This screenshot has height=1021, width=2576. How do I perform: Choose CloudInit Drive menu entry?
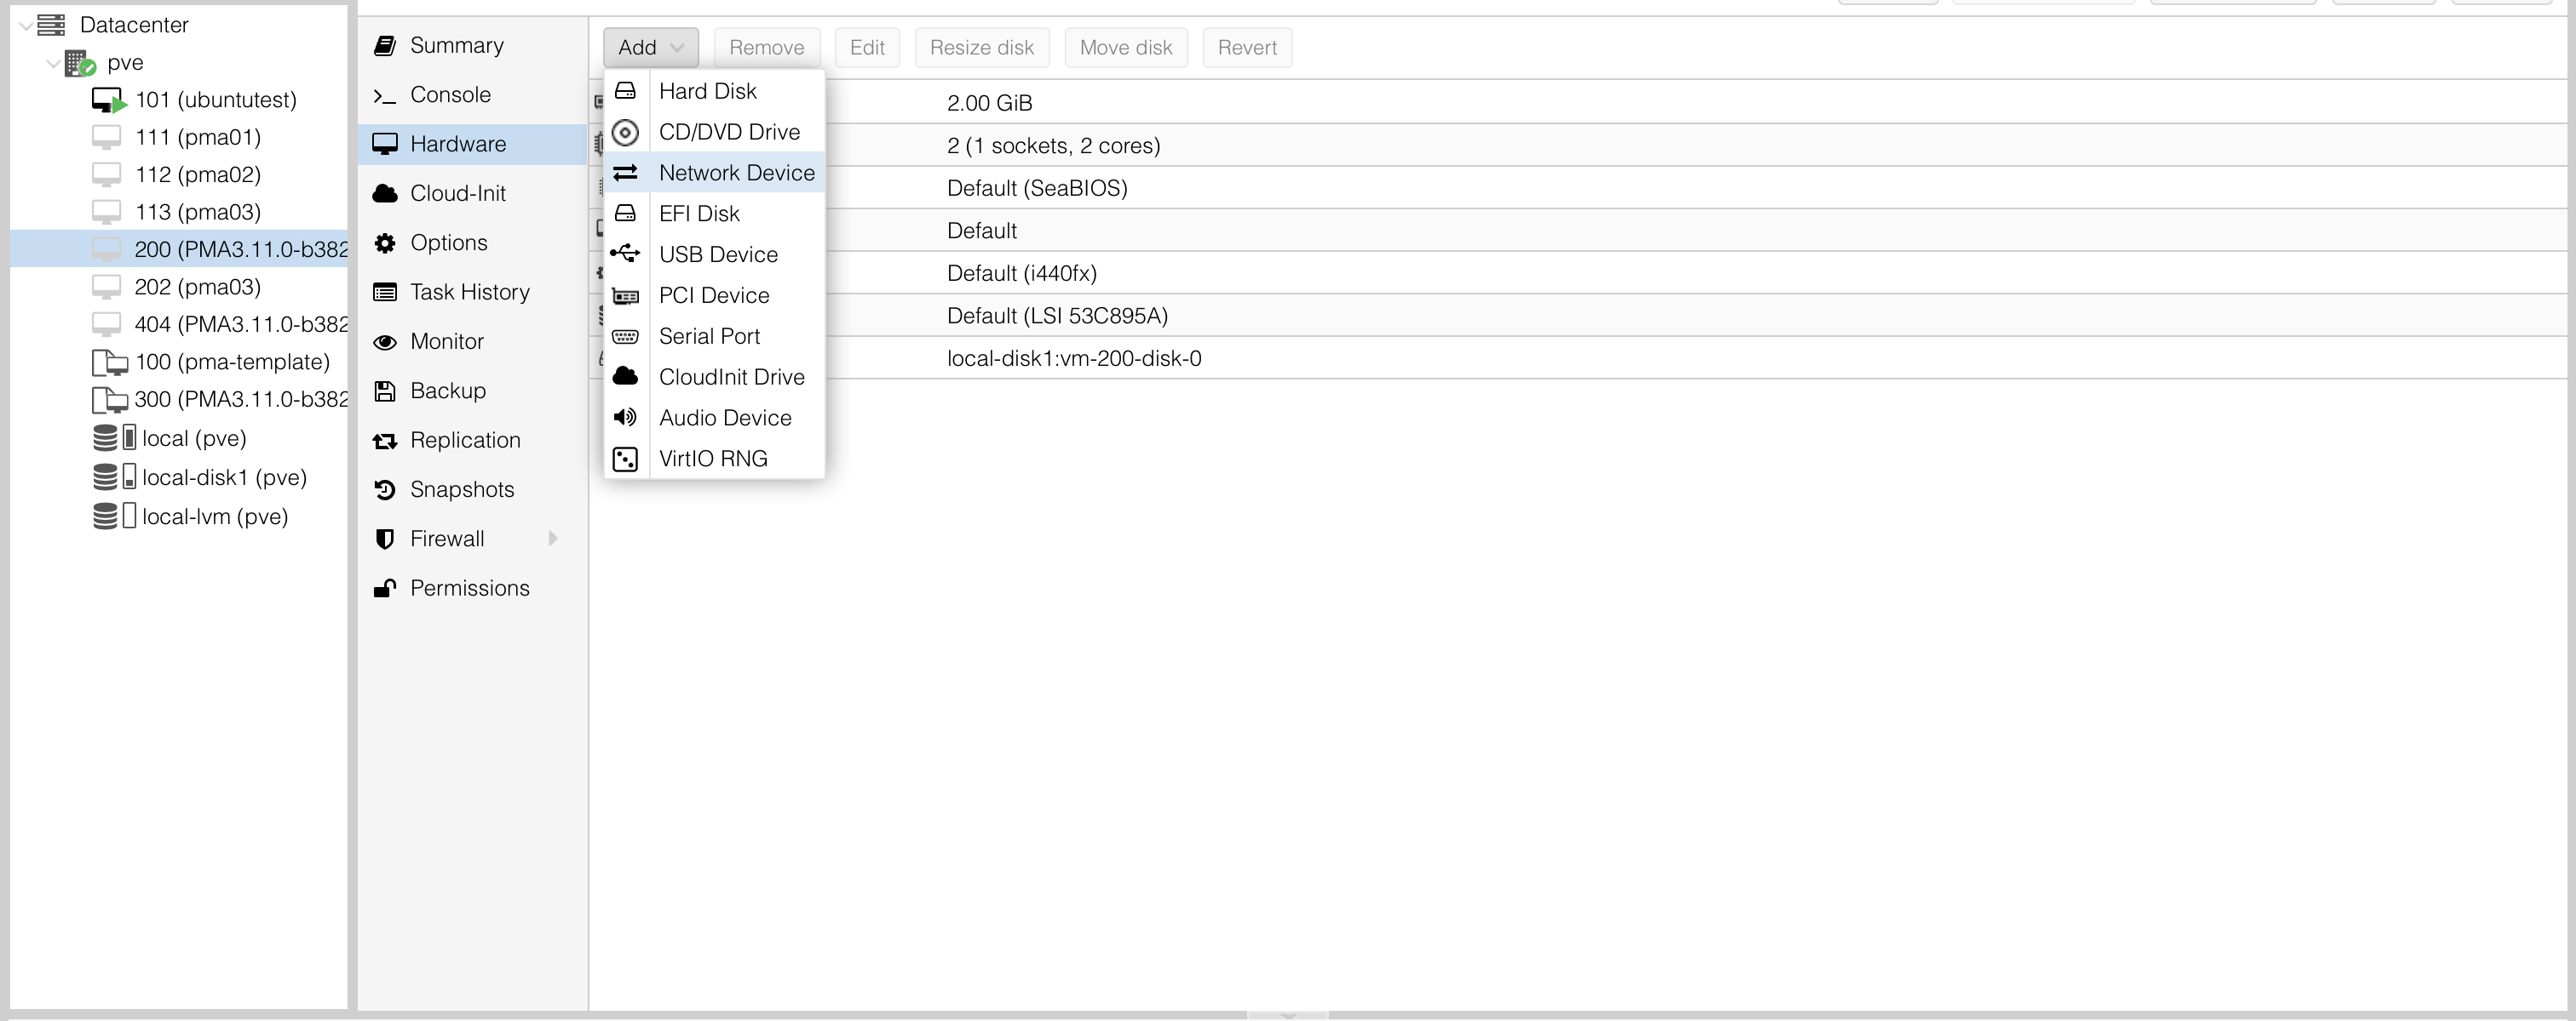tap(714, 378)
